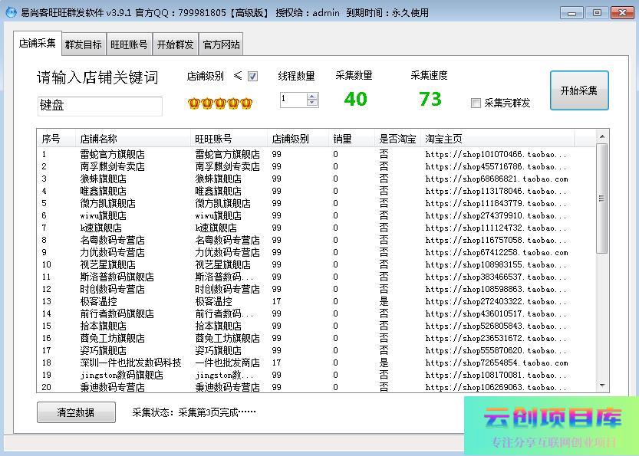Go to the 开始群发 tab
The height and width of the screenshot is (456, 639).
click(175, 44)
